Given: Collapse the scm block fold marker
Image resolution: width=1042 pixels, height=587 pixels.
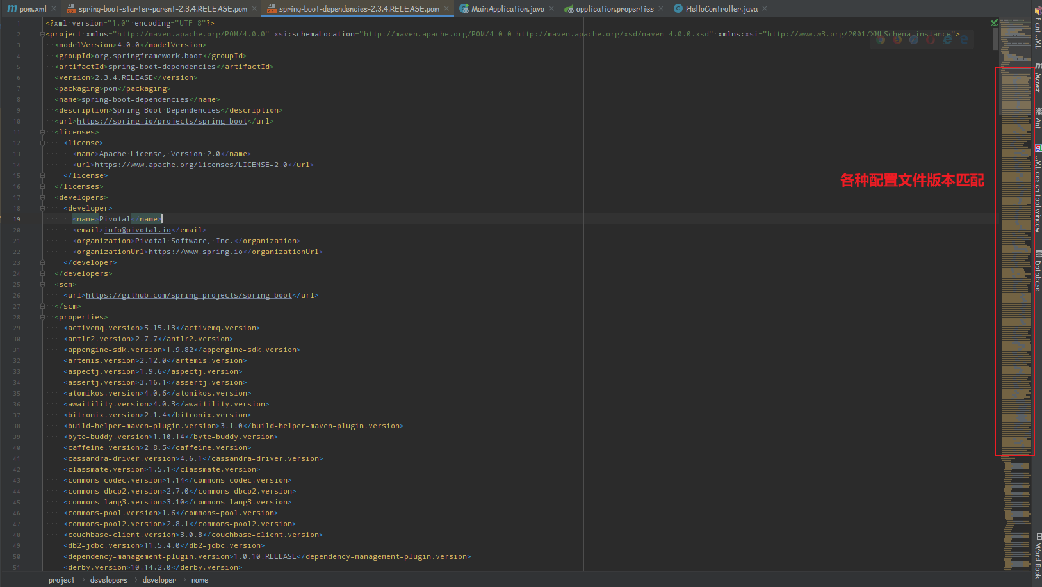Looking at the screenshot, I should pos(43,284).
